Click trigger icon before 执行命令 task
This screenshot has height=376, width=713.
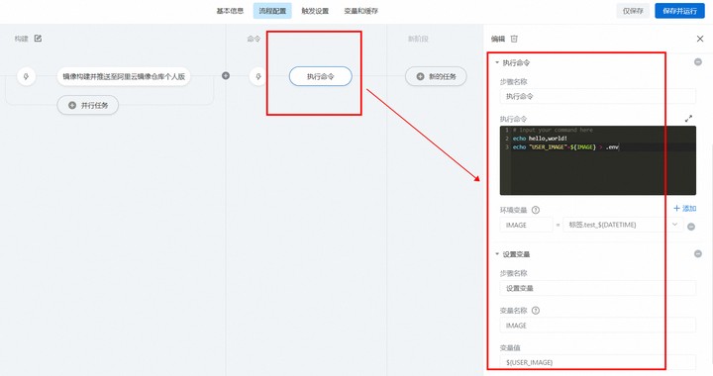click(258, 76)
